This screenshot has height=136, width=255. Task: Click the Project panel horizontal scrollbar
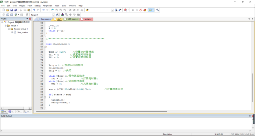pyautogui.click(x=16, y=108)
